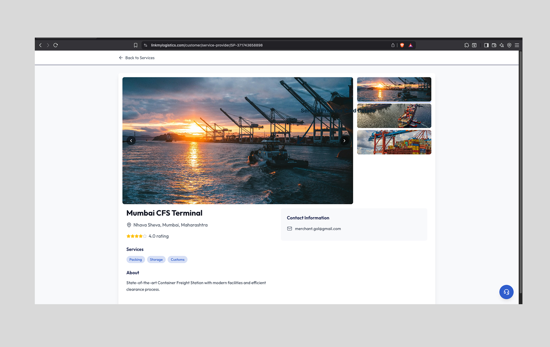The image size is (550, 347).
Task: Open the Brave VPN shield icon
Action: [509, 45]
